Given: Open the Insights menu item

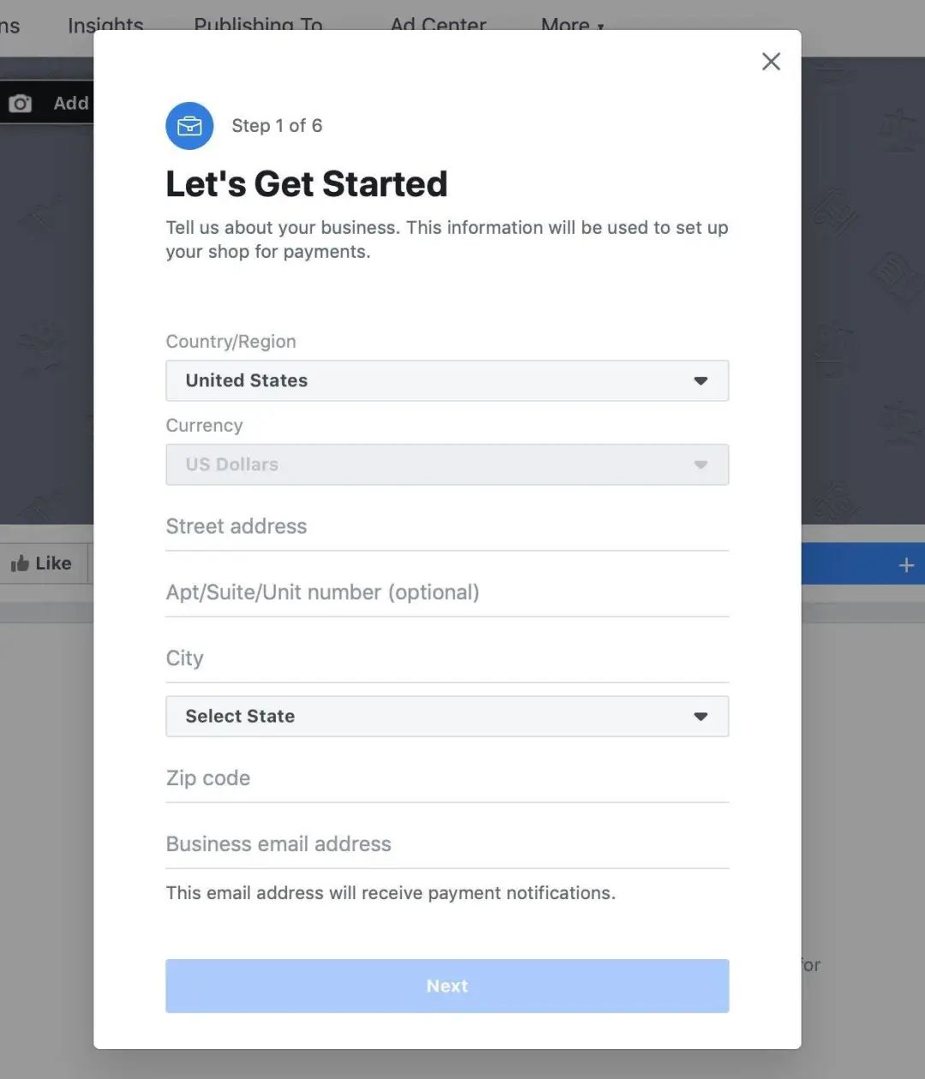Looking at the screenshot, I should pos(105,25).
